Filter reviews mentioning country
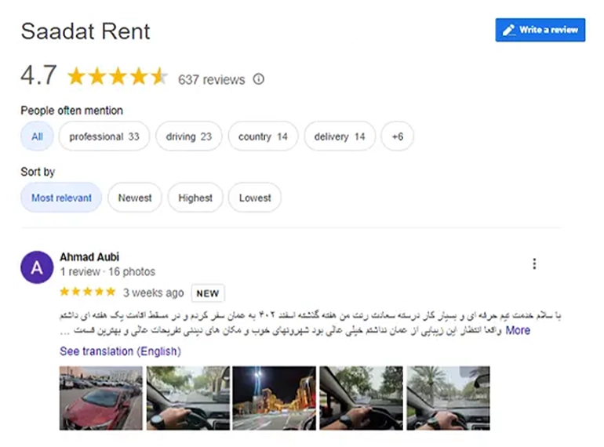The image size is (604, 447). 263,136
